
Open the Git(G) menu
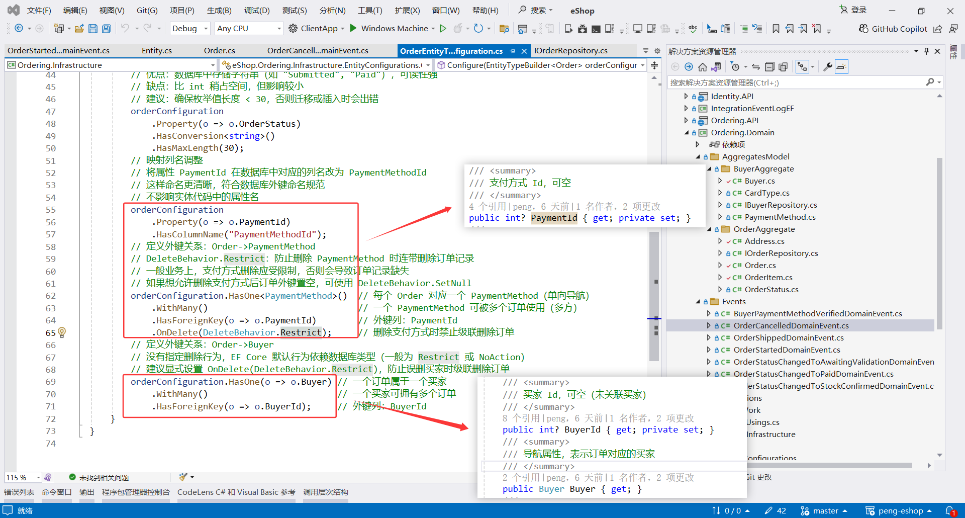147,11
